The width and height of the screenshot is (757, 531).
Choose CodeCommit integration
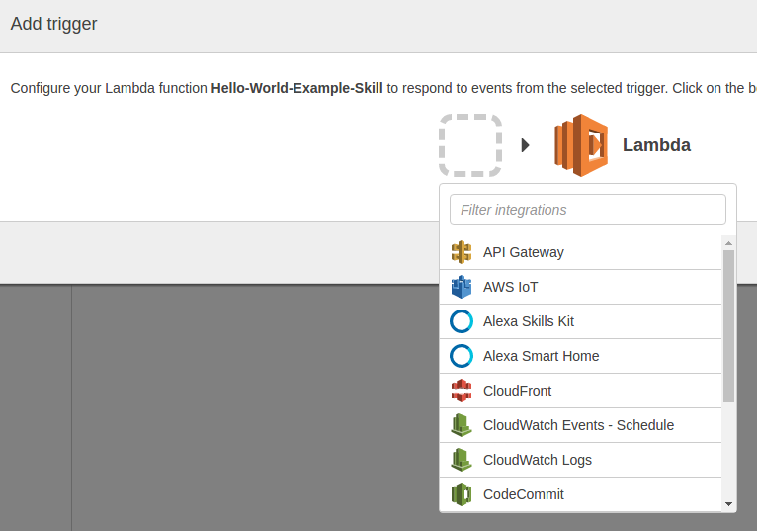tap(580, 494)
